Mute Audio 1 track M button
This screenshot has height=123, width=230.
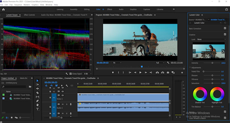coord(63,104)
